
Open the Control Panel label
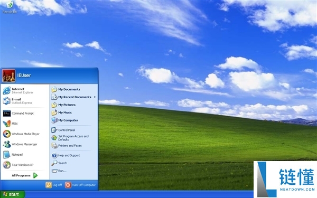tap(67, 130)
